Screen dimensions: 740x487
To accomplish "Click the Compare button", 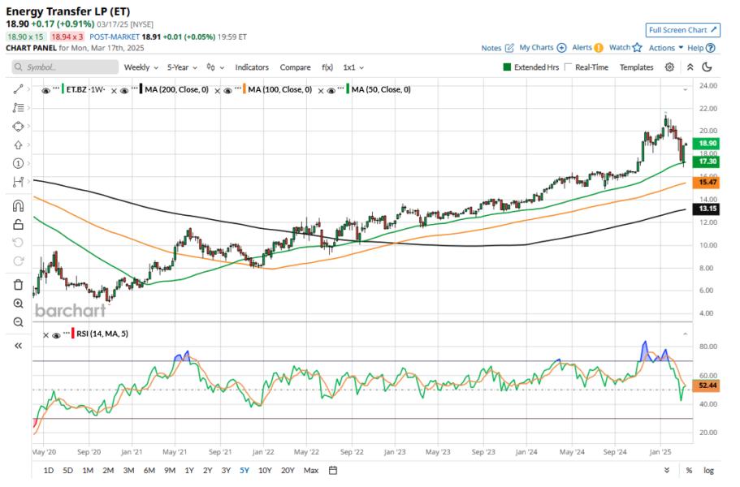I will [295, 67].
